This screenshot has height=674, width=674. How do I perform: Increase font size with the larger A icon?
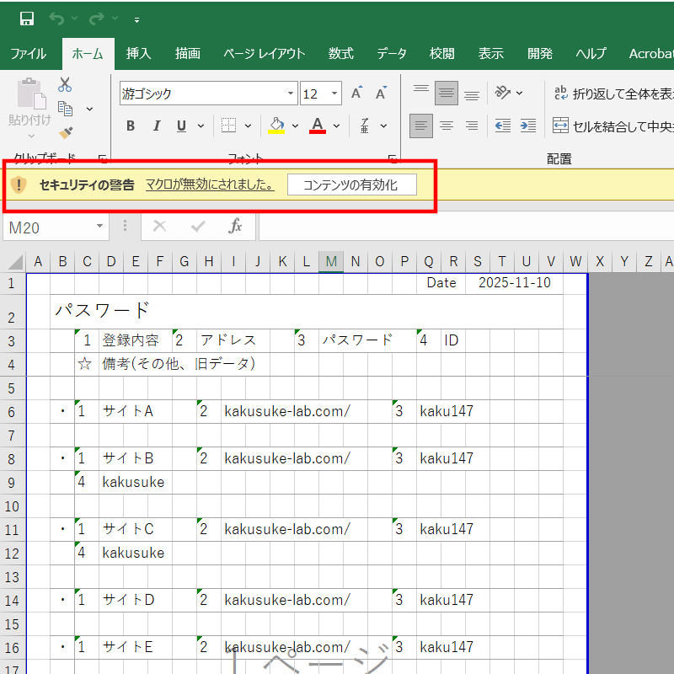(356, 94)
